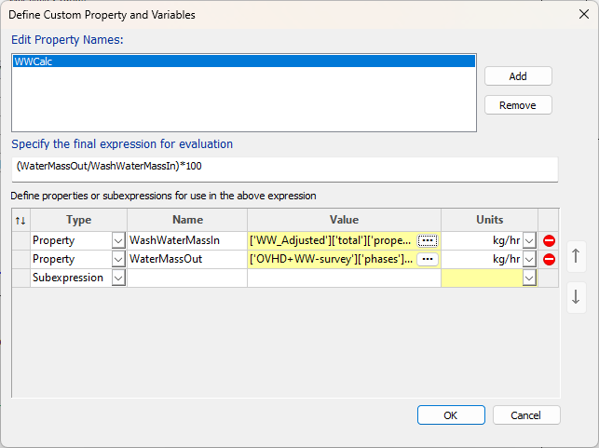
Task: Open value picker ellipsis for WashWaterMassIn
Action: tap(427, 240)
